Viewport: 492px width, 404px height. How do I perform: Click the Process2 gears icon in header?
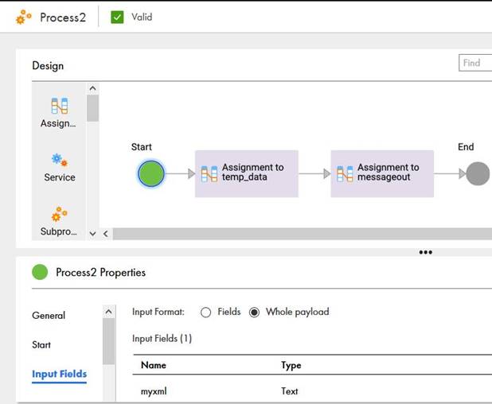click(24, 17)
